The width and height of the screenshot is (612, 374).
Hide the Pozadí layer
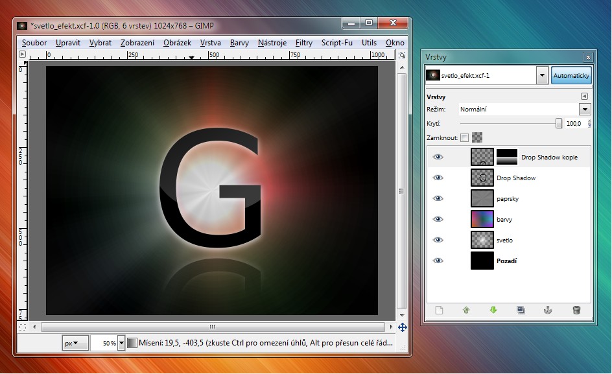(x=438, y=261)
